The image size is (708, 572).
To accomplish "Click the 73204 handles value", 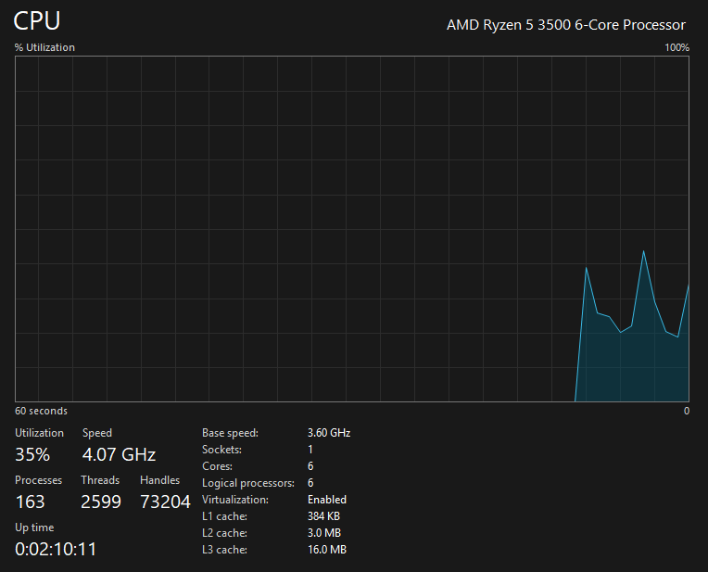I will coord(165,502).
